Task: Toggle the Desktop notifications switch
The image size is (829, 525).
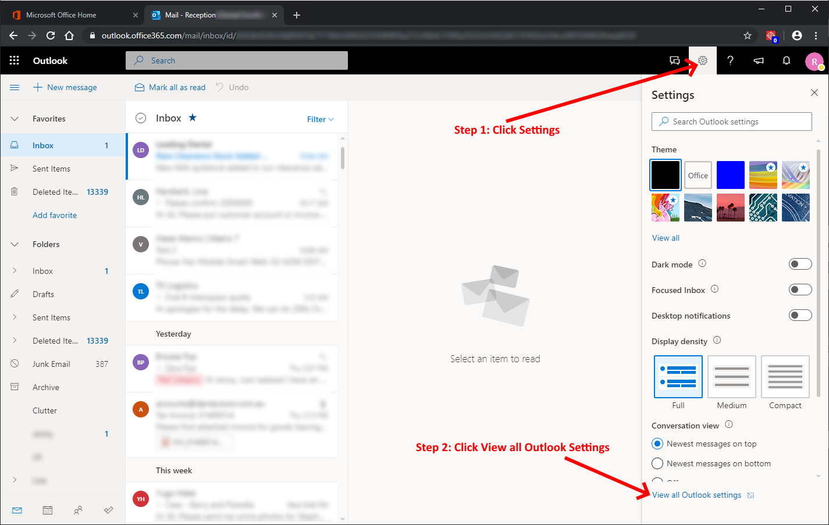Action: point(800,315)
